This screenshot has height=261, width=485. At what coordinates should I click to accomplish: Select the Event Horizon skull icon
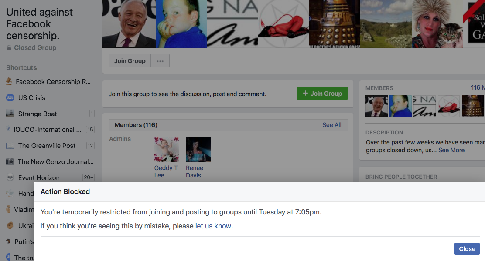[x=10, y=177]
